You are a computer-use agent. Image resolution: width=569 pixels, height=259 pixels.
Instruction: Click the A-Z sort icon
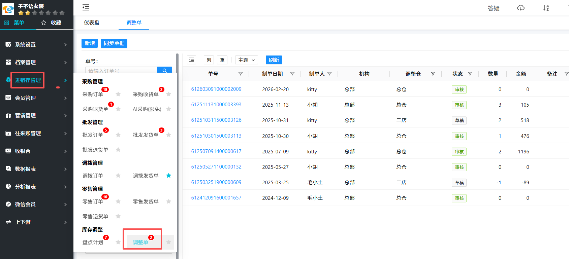[x=546, y=8]
